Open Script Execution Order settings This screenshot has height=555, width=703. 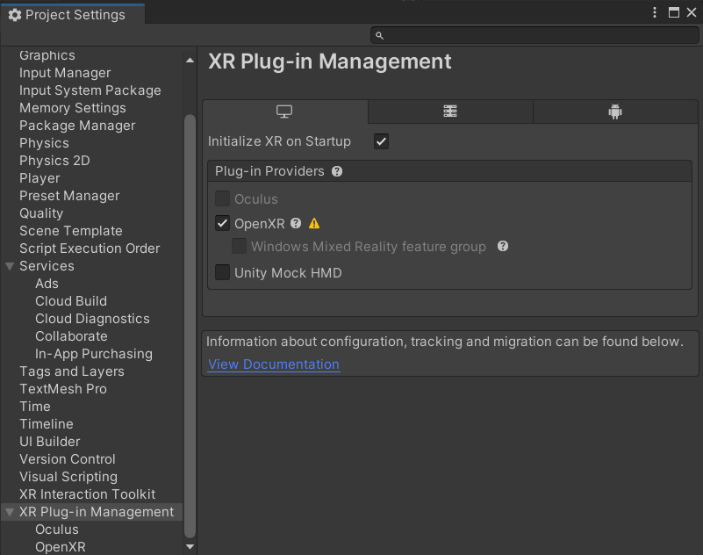[90, 249]
